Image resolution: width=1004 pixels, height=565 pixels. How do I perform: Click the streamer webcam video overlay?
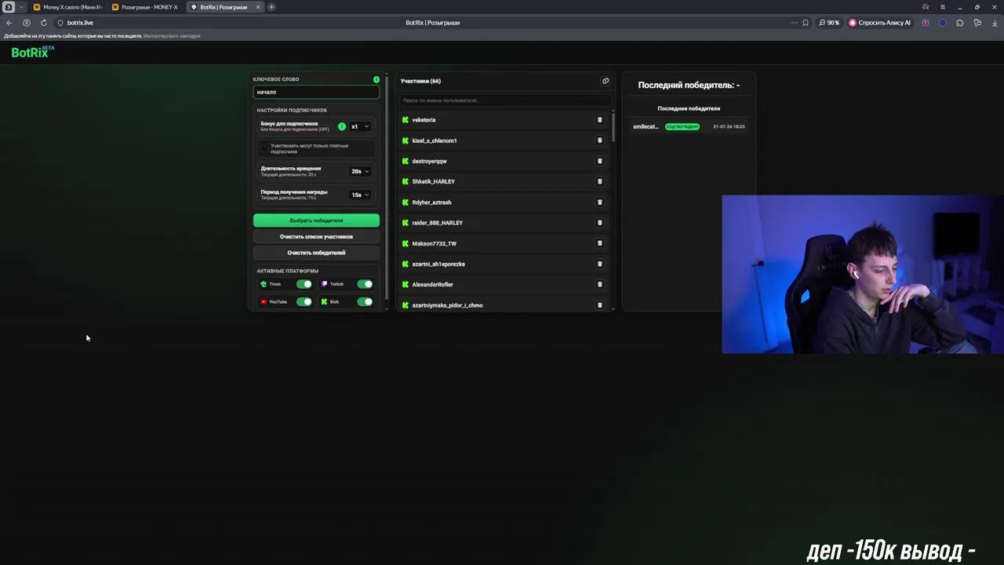point(863,275)
